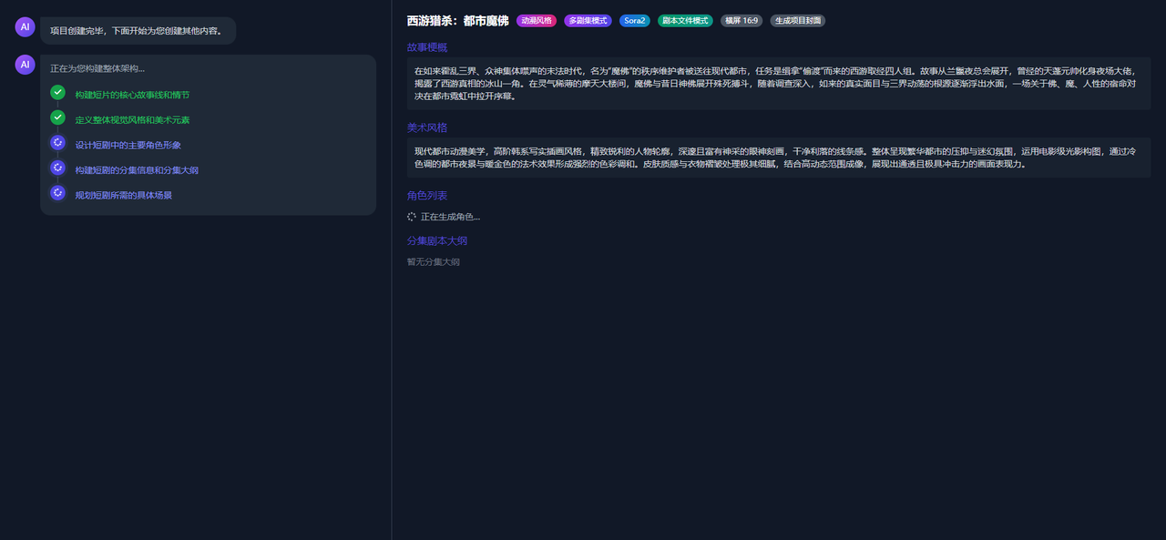The image size is (1166, 540).
Task: Click the message 项目创建完毕，下面开始为您创建其他内容
Action: pos(138,30)
